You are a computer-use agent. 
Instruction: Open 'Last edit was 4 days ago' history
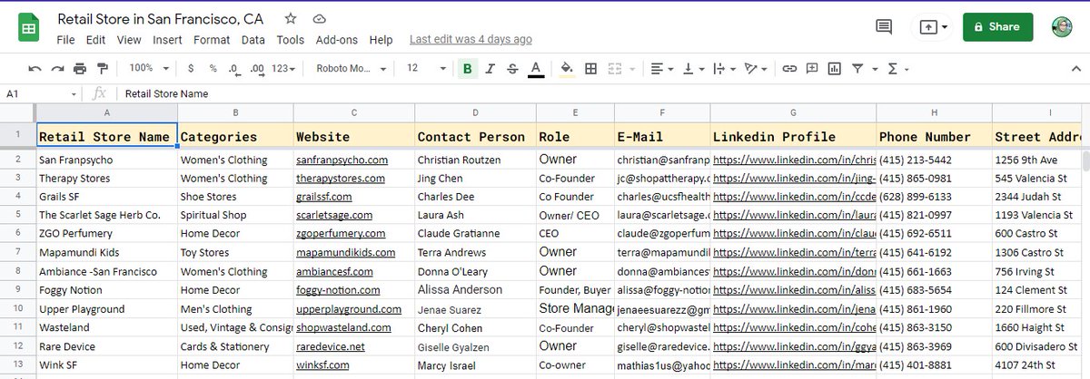(x=471, y=40)
